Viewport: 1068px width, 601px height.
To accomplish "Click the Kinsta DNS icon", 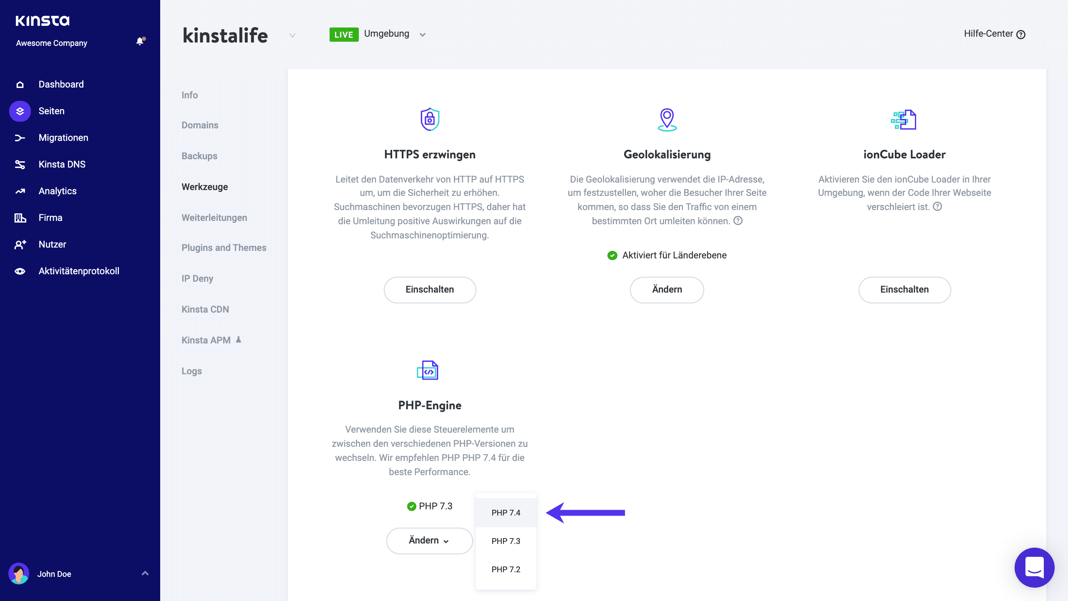I will [20, 165].
